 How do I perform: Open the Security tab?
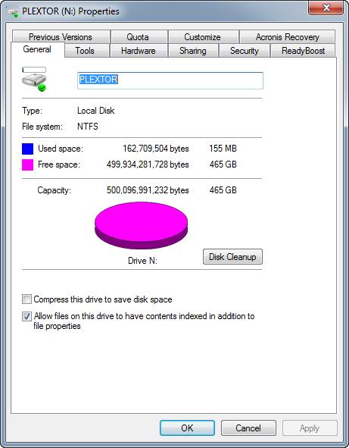click(x=245, y=51)
